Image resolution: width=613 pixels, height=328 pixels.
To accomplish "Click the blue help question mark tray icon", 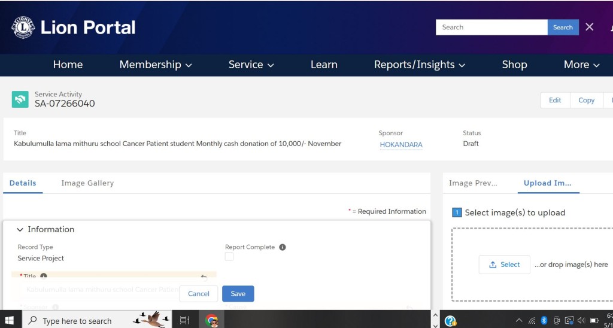I will (450, 321).
